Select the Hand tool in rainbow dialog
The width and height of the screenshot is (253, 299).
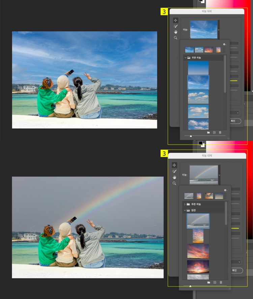click(x=174, y=177)
